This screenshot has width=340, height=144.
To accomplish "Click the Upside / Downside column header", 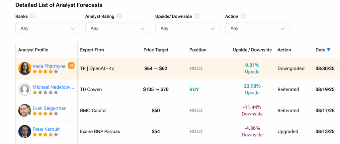I will point(252,50).
